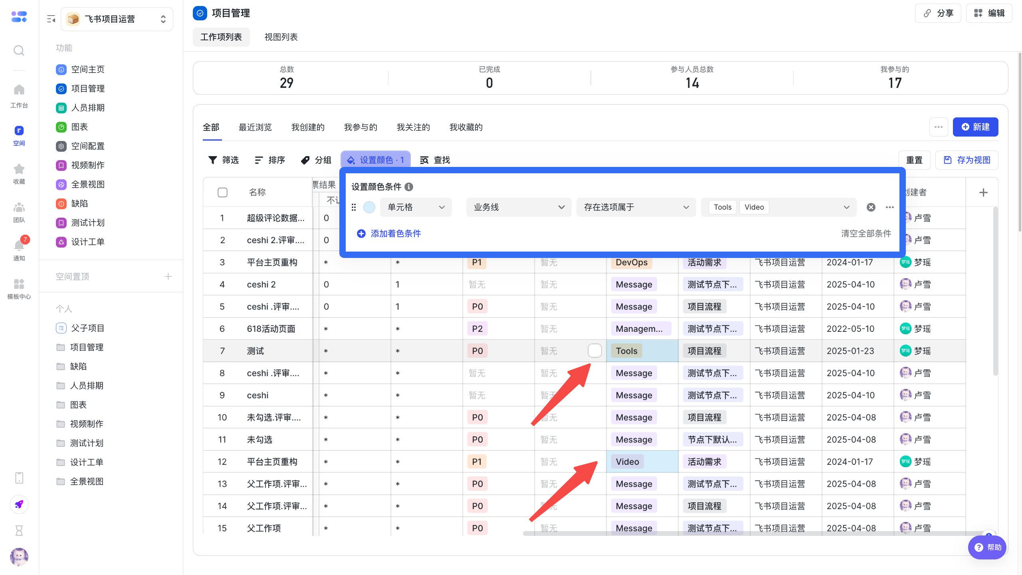1022x575 pixels.
Task: Open the light blue color swatch picker
Action: 369,207
